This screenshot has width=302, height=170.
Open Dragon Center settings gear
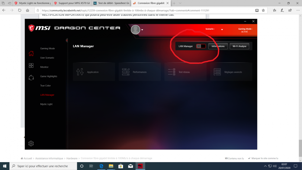(31, 143)
